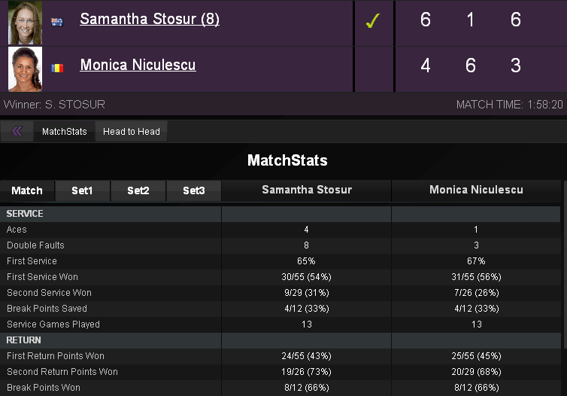Open Monica Niculescu profile link
The image size is (567, 396).
coord(138,65)
